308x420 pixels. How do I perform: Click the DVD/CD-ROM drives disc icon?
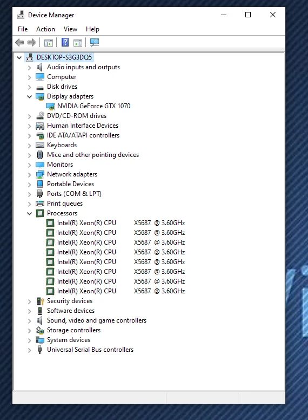coord(40,116)
